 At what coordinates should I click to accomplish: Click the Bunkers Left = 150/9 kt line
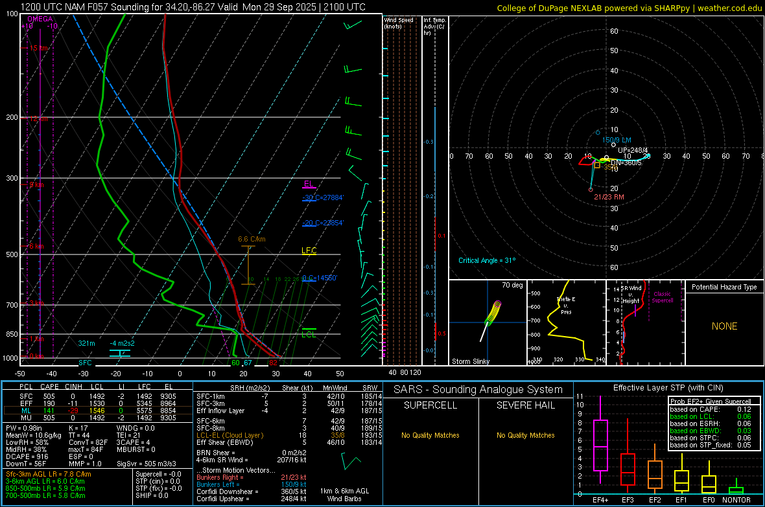click(x=252, y=484)
